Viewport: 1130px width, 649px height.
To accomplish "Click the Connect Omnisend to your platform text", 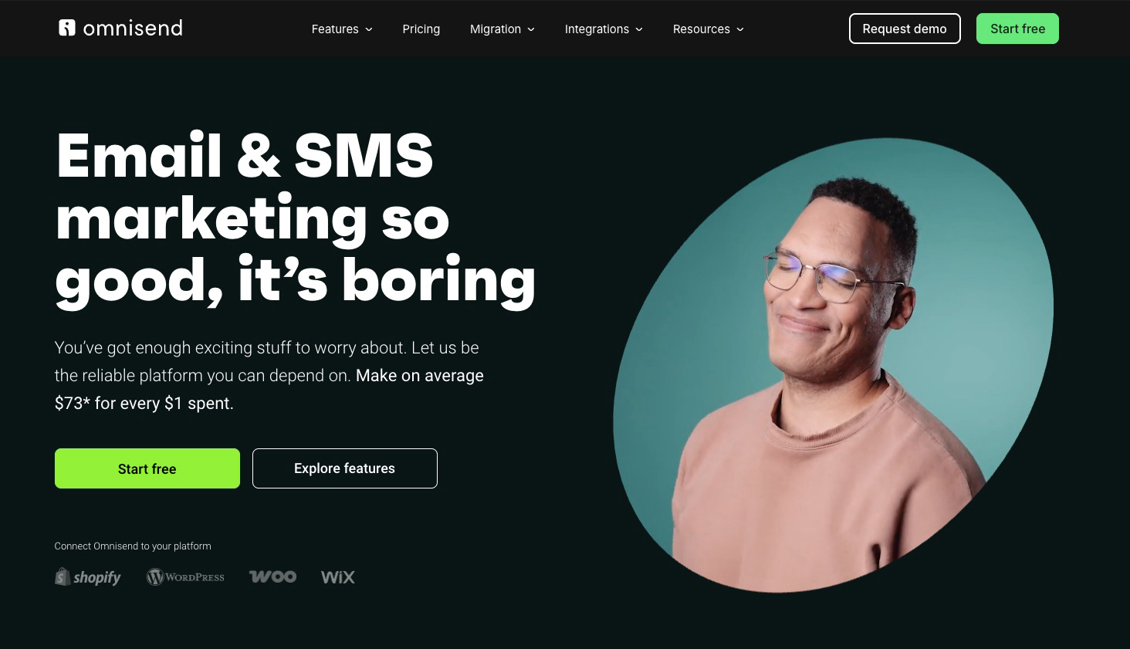I will pos(133,546).
